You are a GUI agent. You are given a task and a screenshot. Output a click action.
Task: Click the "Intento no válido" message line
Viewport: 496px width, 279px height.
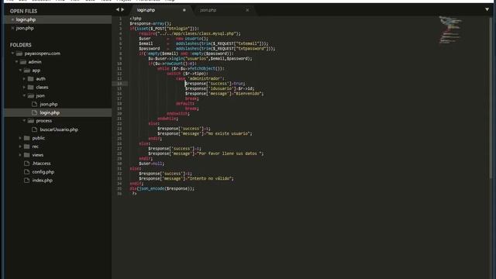[186, 178]
